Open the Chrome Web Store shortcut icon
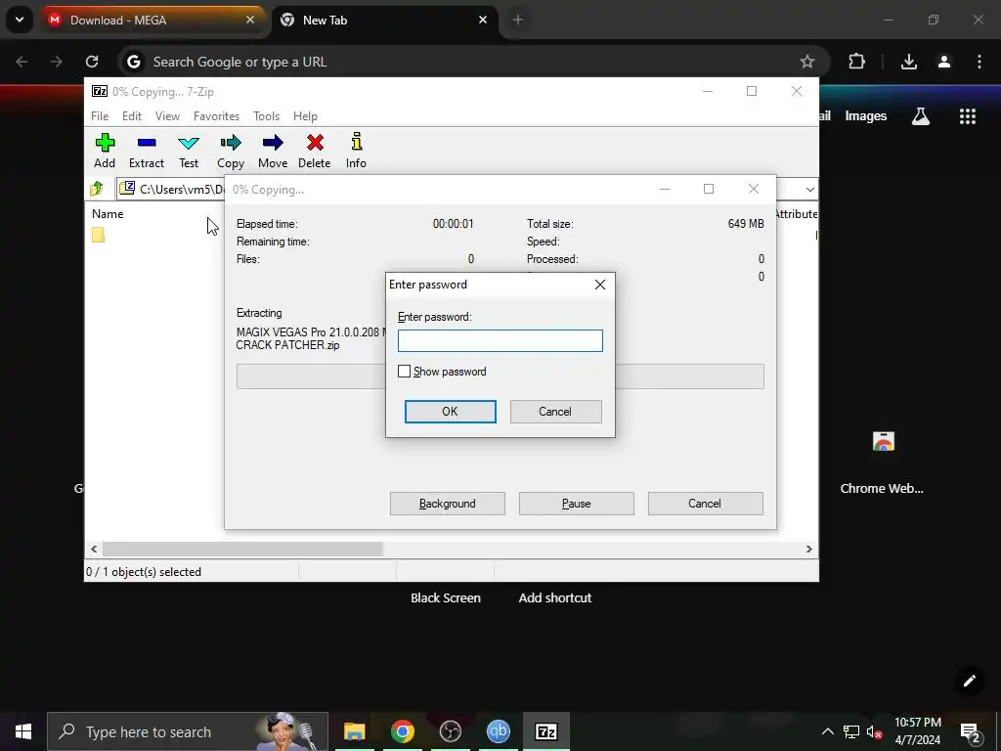This screenshot has height=751, width=1001. 884,441
